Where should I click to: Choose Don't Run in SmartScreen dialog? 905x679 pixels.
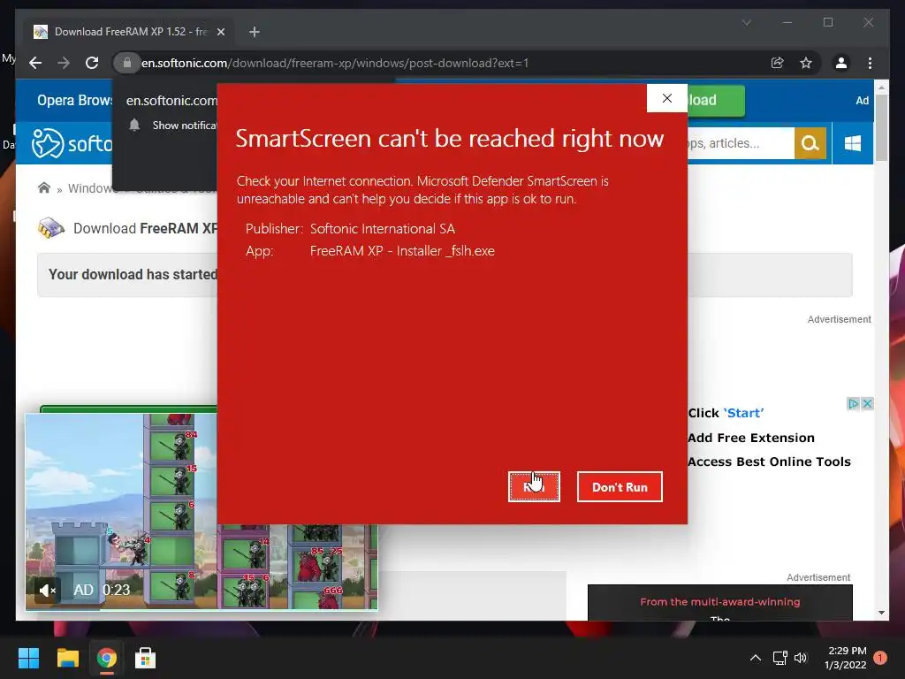click(620, 487)
